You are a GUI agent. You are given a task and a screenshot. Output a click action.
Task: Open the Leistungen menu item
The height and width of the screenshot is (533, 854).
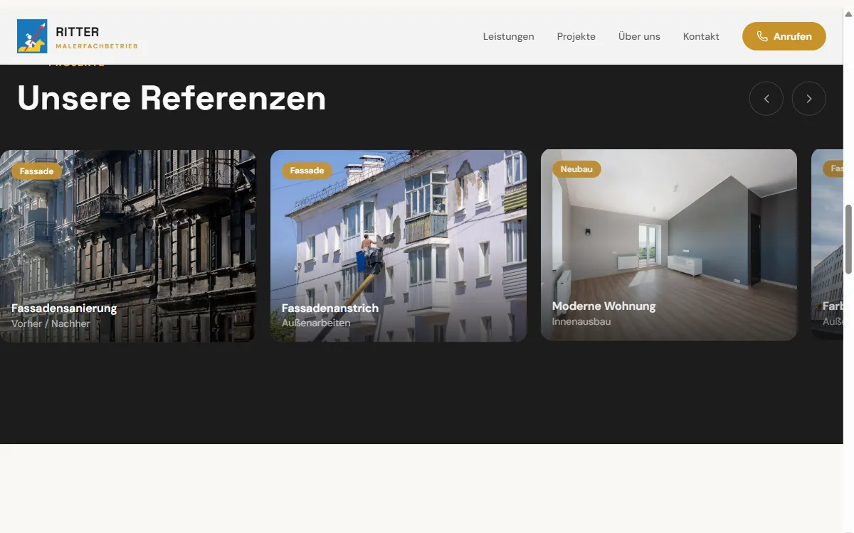[508, 36]
